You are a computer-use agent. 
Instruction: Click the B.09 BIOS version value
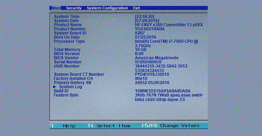point(139,54)
